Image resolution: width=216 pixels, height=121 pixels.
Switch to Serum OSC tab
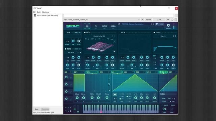tap(87, 26)
